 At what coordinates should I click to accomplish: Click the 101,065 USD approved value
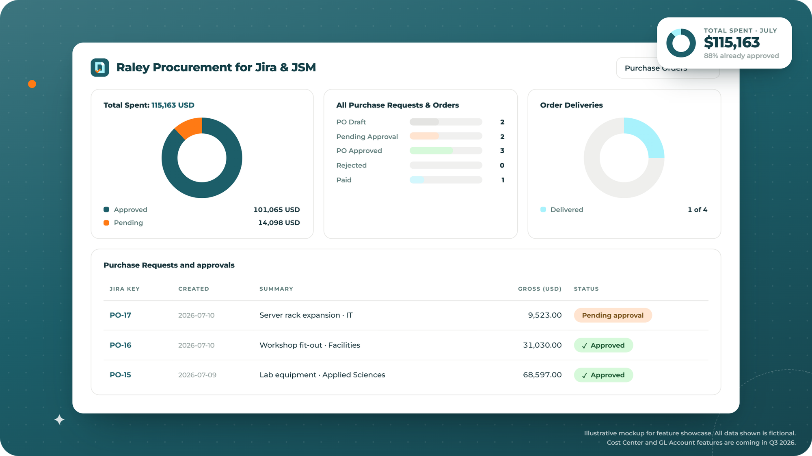tap(276, 210)
